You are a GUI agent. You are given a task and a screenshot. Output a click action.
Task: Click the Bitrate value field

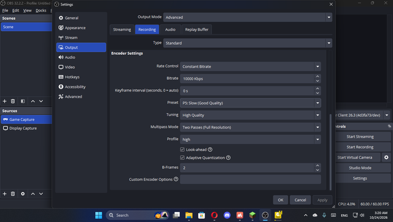click(x=247, y=79)
